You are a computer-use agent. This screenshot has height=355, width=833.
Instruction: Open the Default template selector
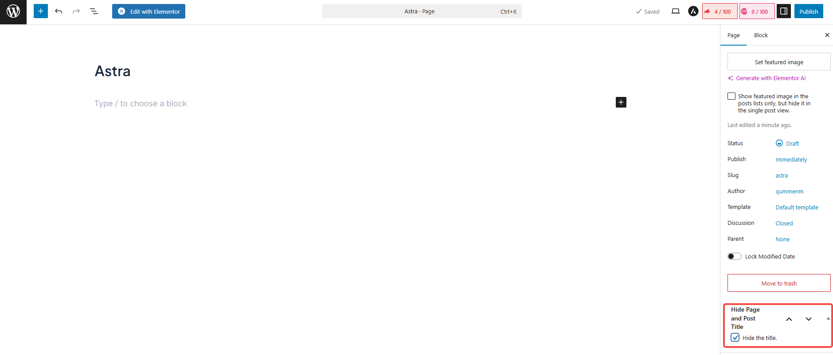797,208
